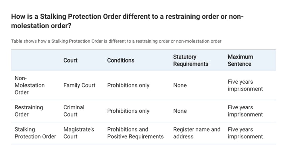Click Five years imprisonment for Non-Molestation Order

245,85
